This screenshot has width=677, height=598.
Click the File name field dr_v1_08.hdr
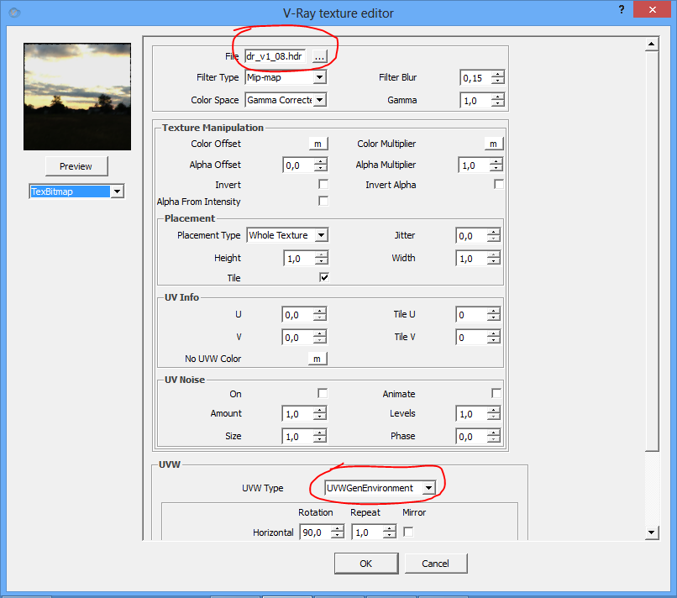(x=276, y=56)
